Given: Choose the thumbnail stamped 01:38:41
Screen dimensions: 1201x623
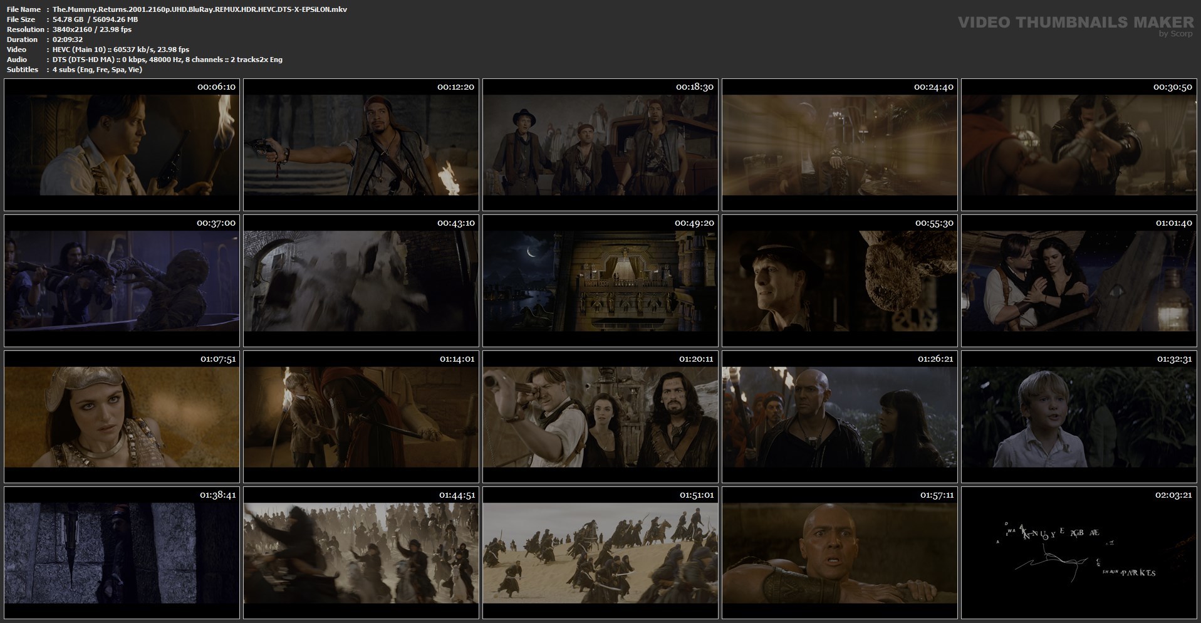Looking at the screenshot, I should (x=122, y=553).
